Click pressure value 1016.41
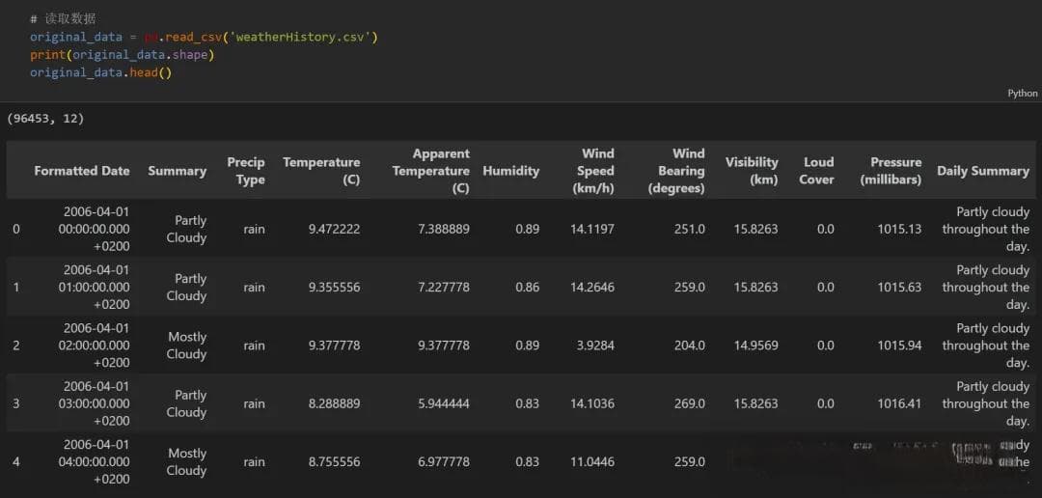This screenshot has height=498, width=1042. 900,403
